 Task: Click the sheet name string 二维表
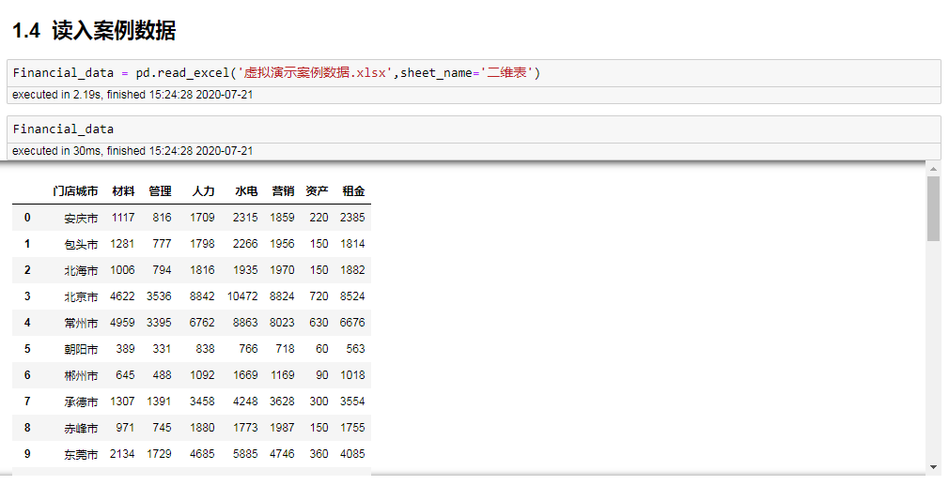pos(506,73)
